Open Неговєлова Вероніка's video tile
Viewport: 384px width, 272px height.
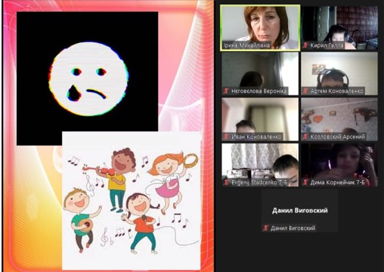pyautogui.click(x=260, y=73)
